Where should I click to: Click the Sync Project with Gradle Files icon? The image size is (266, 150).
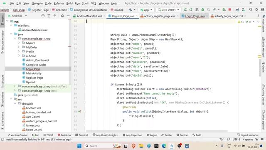point(237,10)
